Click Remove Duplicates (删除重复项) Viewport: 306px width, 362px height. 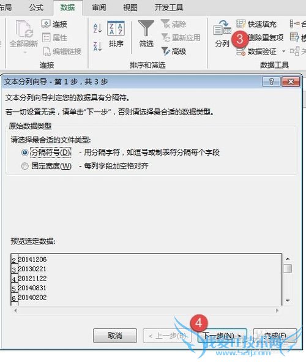click(266, 37)
